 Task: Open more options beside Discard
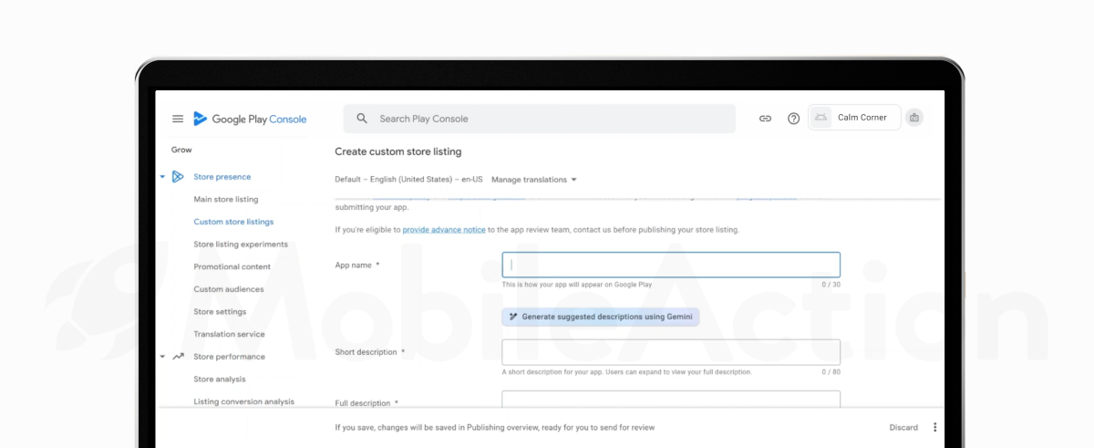(934, 427)
